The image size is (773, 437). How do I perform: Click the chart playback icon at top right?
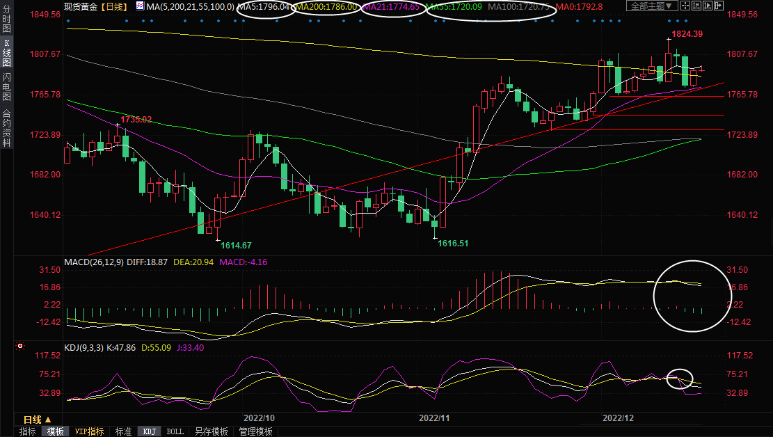709,6
